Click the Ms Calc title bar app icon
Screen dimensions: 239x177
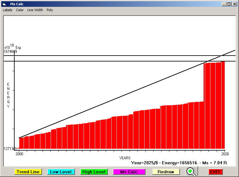pos(4,4)
